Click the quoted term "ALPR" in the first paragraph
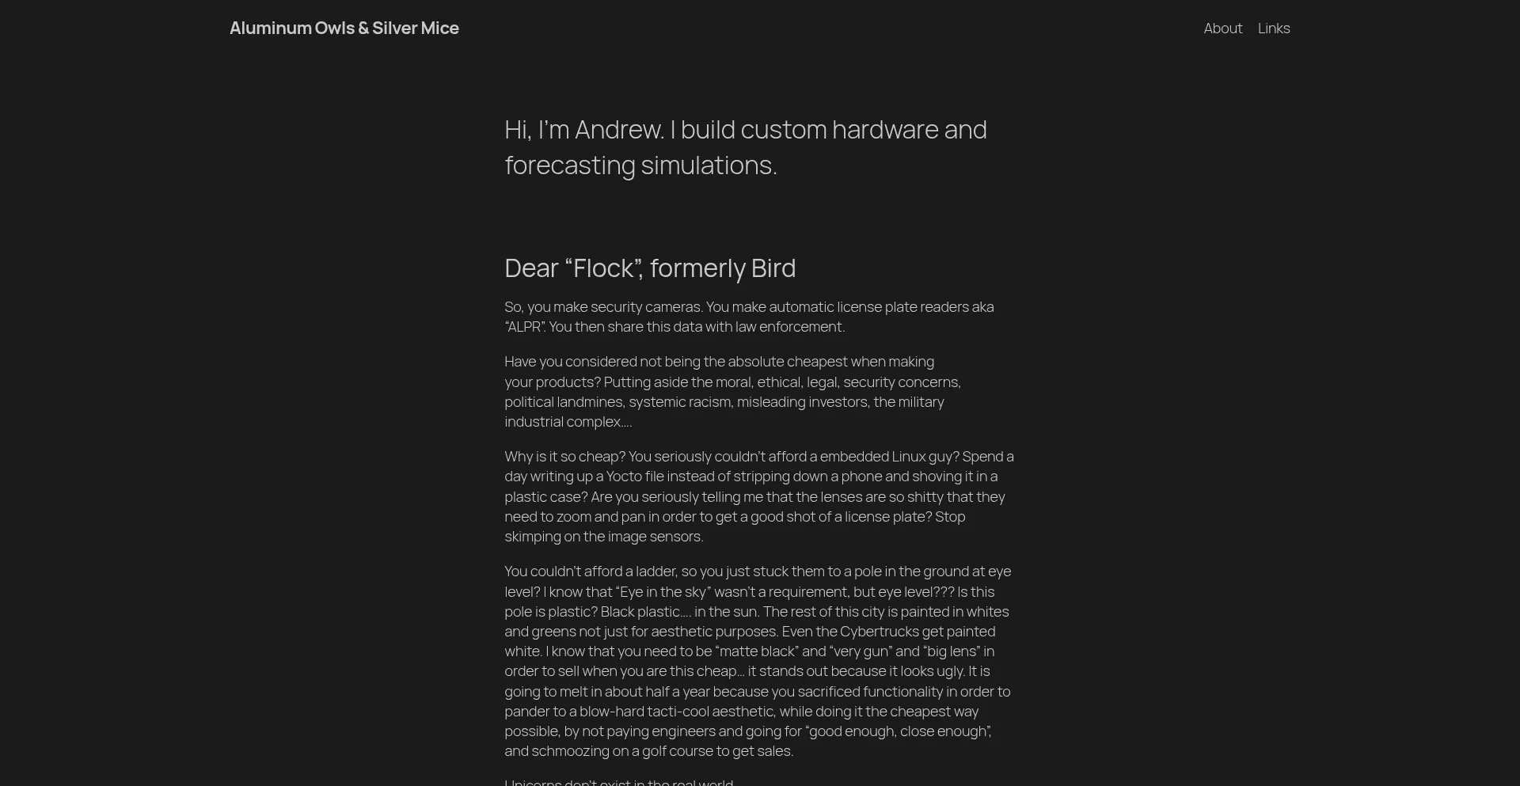 click(525, 327)
